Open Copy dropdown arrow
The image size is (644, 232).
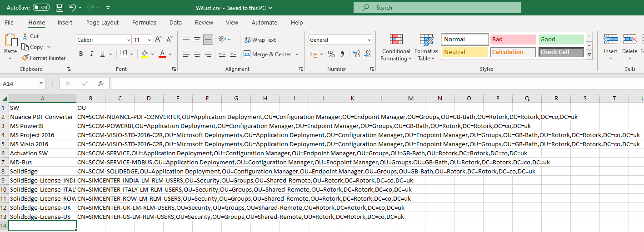click(49, 47)
